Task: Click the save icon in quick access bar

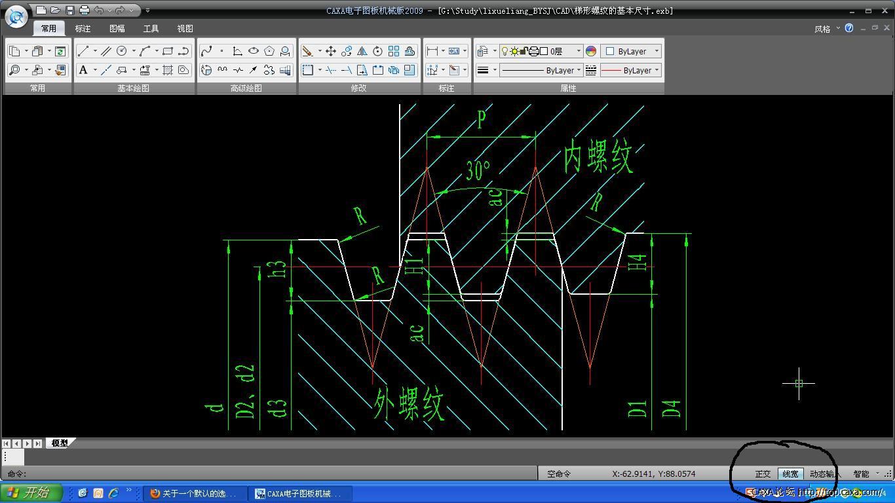Action: point(70,10)
